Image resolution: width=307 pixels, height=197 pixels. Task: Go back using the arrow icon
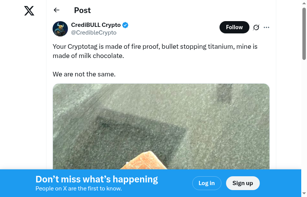click(x=57, y=10)
